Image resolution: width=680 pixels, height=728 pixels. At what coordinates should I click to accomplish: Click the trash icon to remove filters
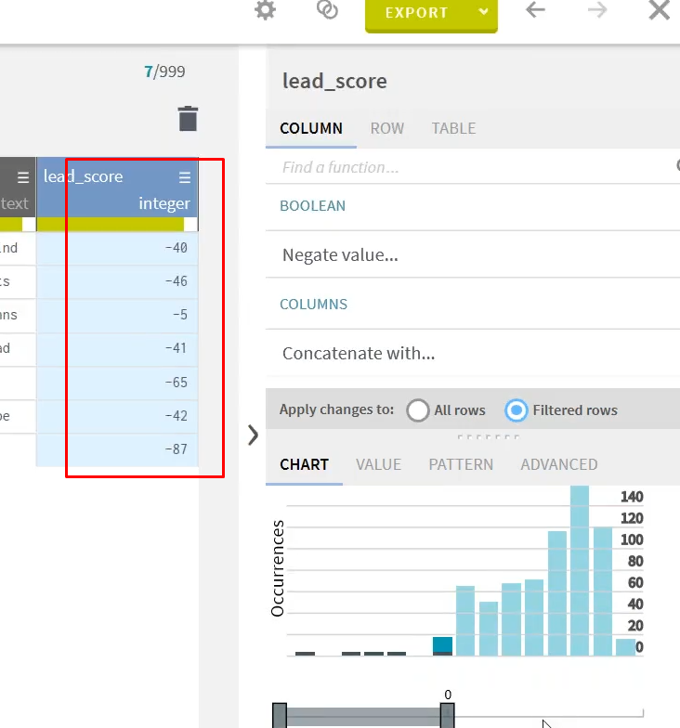click(x=188, y=119)
